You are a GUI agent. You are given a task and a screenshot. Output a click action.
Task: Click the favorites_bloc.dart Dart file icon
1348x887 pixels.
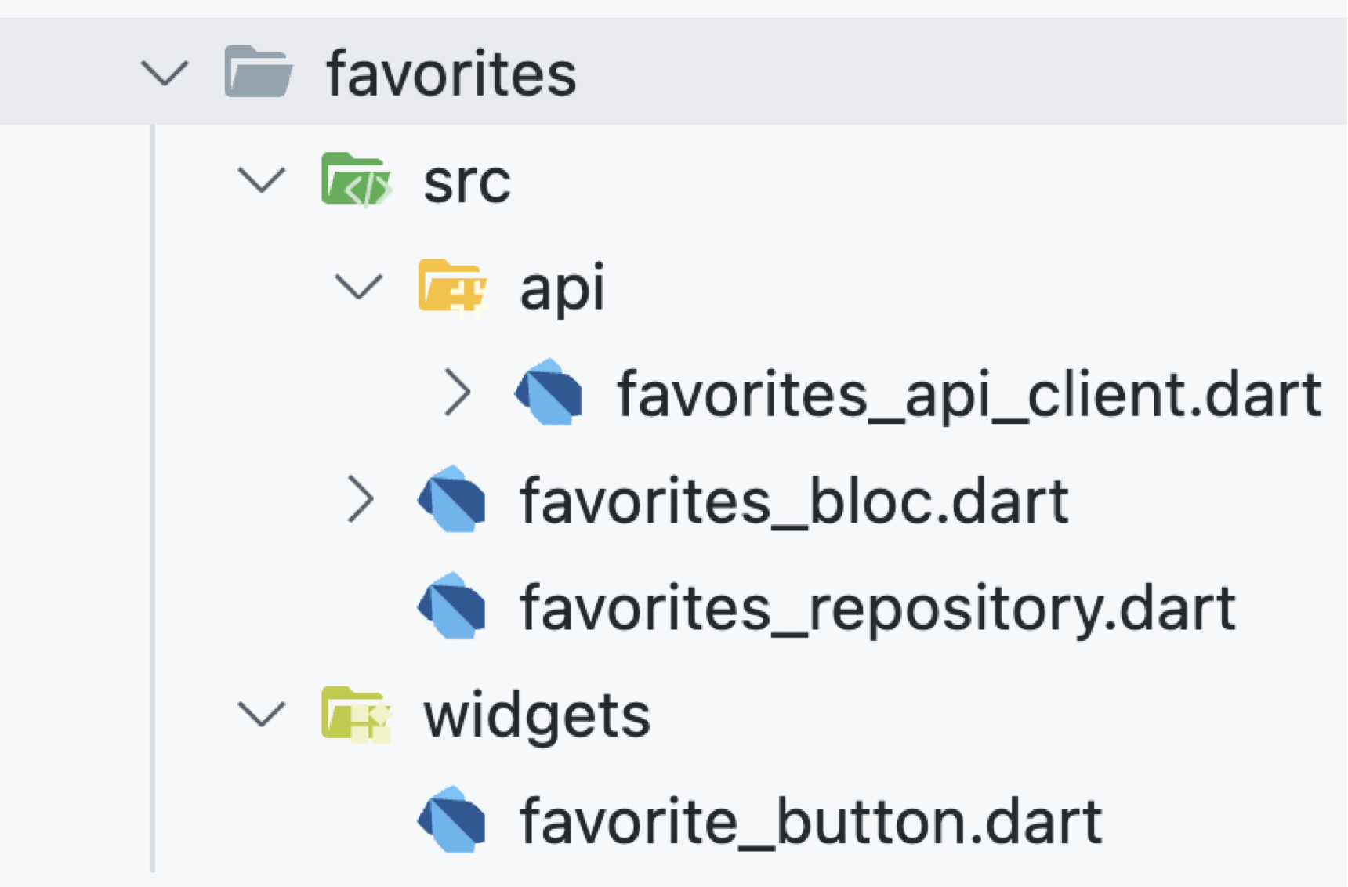point(452,499)
